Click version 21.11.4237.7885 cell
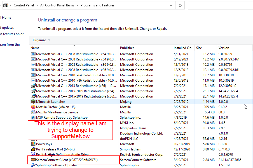The image size is (253, 168). (230, 160)
